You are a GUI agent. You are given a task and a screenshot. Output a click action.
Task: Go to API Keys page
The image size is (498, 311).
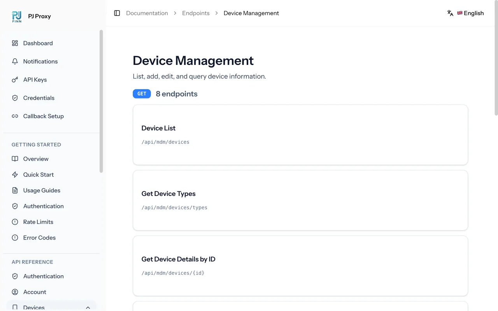tap(51, 80)
